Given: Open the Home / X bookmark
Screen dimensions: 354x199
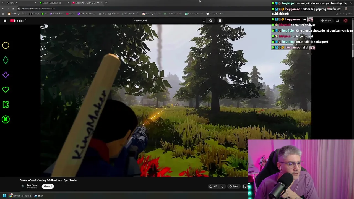Looking at the screenshot, I should pos(34,14).
